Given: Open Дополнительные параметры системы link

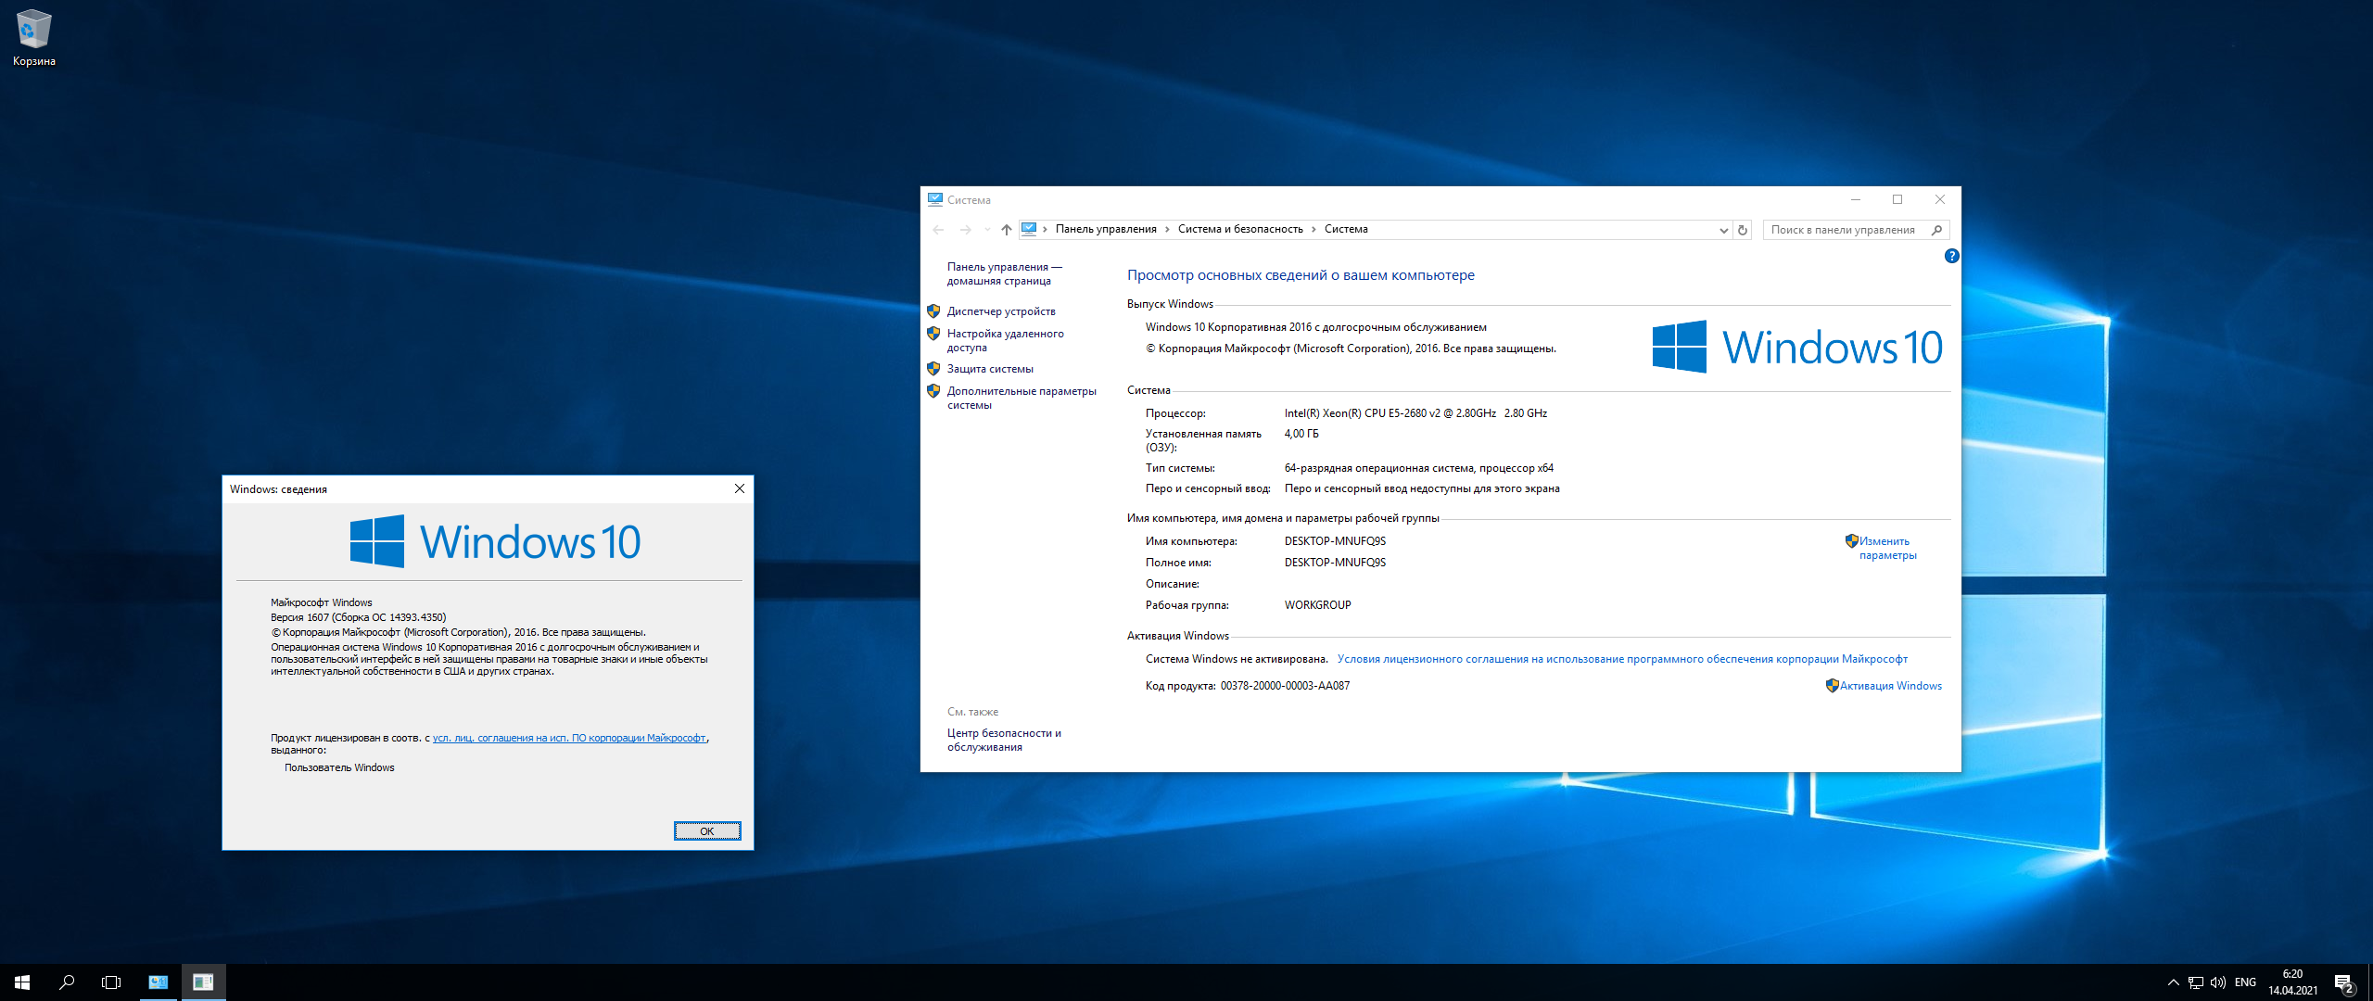Looking at the screenshot, I should (x=1022, y=398).
